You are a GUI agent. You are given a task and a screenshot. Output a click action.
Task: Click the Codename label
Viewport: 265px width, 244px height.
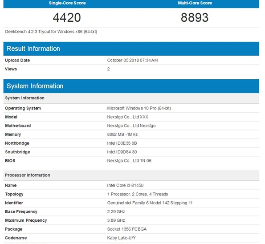click(16, 238)
